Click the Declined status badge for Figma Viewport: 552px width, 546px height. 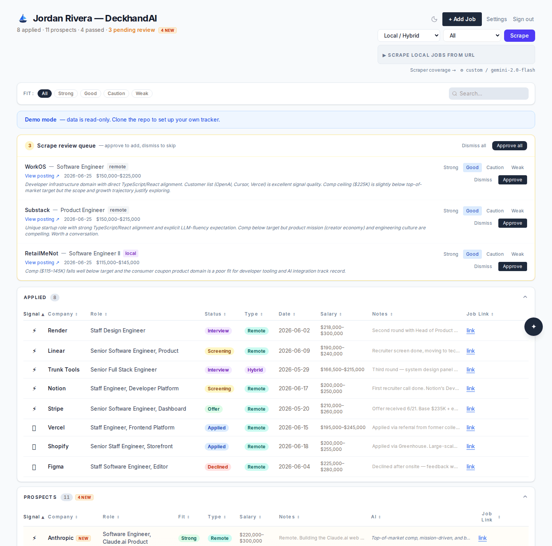218,467
